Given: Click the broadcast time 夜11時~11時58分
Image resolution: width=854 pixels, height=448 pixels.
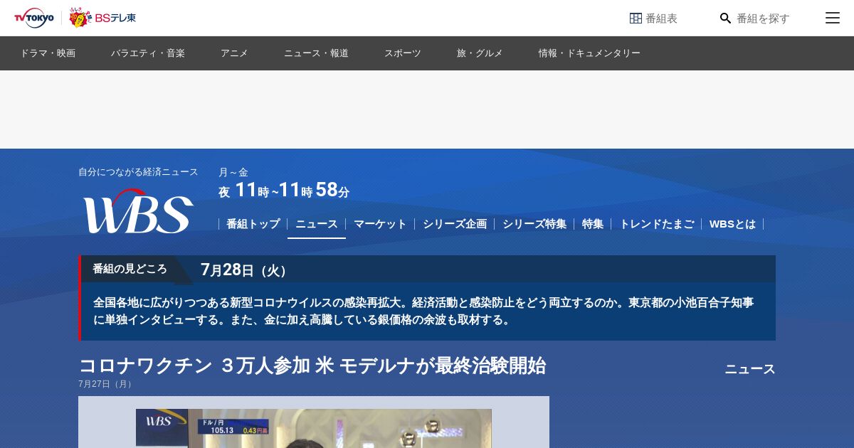Looking at the screenshot, I should 284,190.
